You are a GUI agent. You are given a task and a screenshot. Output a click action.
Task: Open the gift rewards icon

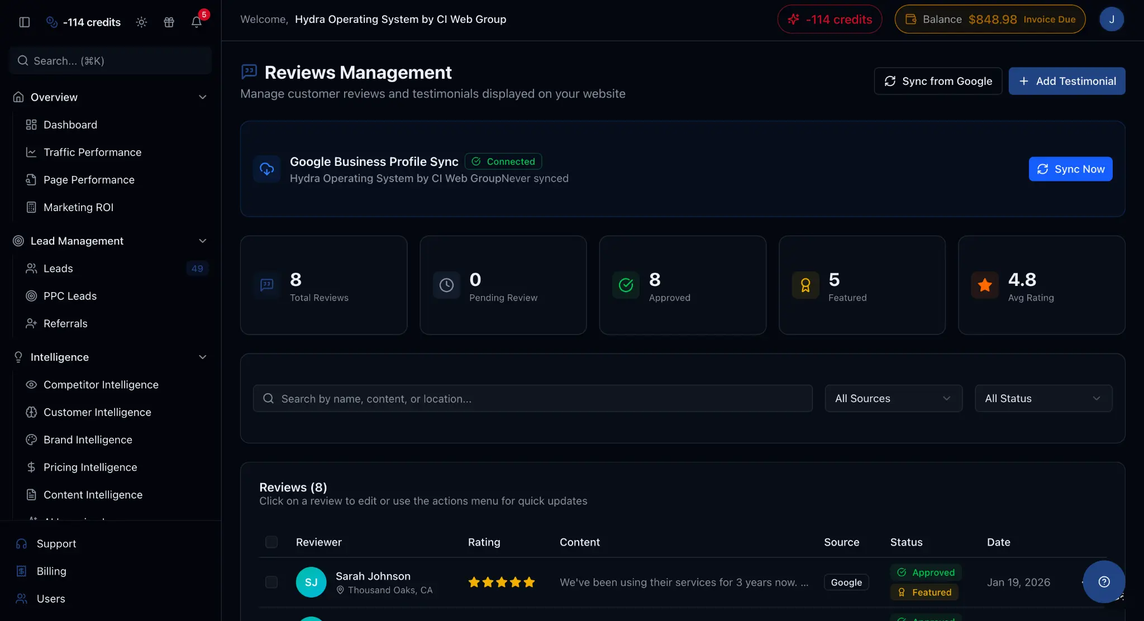point(169,22)
